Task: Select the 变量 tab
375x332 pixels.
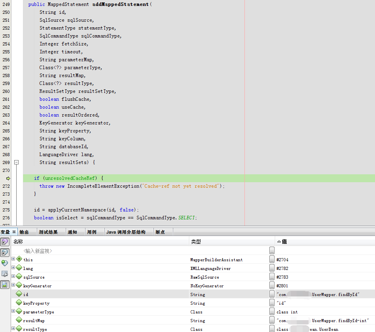Action: click(5, 232)
